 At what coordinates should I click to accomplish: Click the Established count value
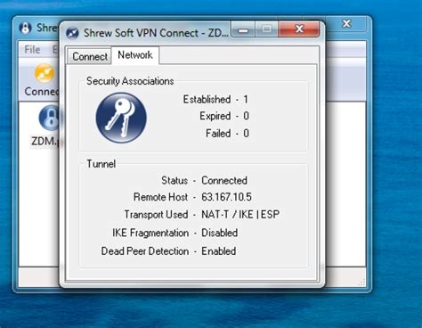[246, 99]
